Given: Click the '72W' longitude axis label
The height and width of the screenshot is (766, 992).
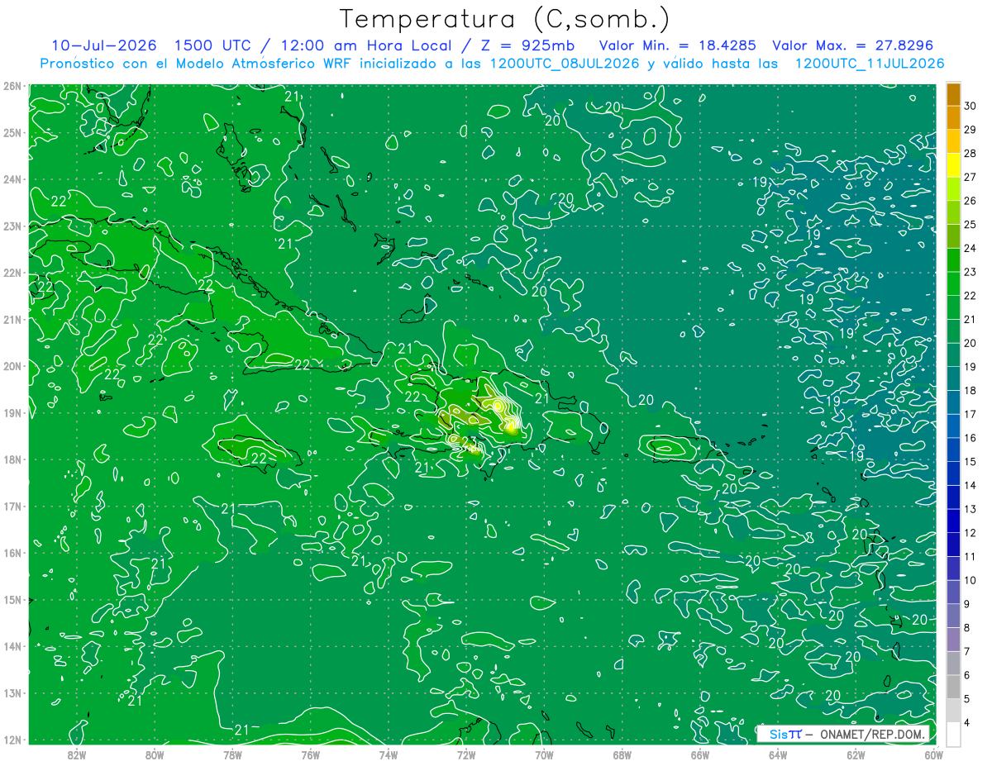Looking at the screenshot, I should click(x=466, y=754).
